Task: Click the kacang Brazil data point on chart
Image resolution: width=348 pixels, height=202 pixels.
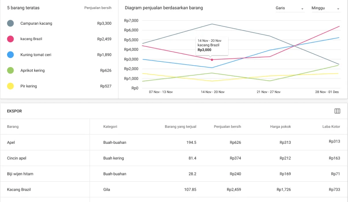Action: coord(212,60)
